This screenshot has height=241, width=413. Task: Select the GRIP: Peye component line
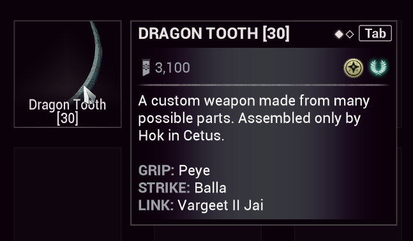pos(174,170)
